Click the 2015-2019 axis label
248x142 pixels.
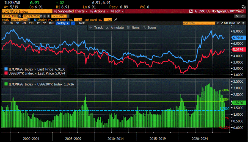point(158,139)
